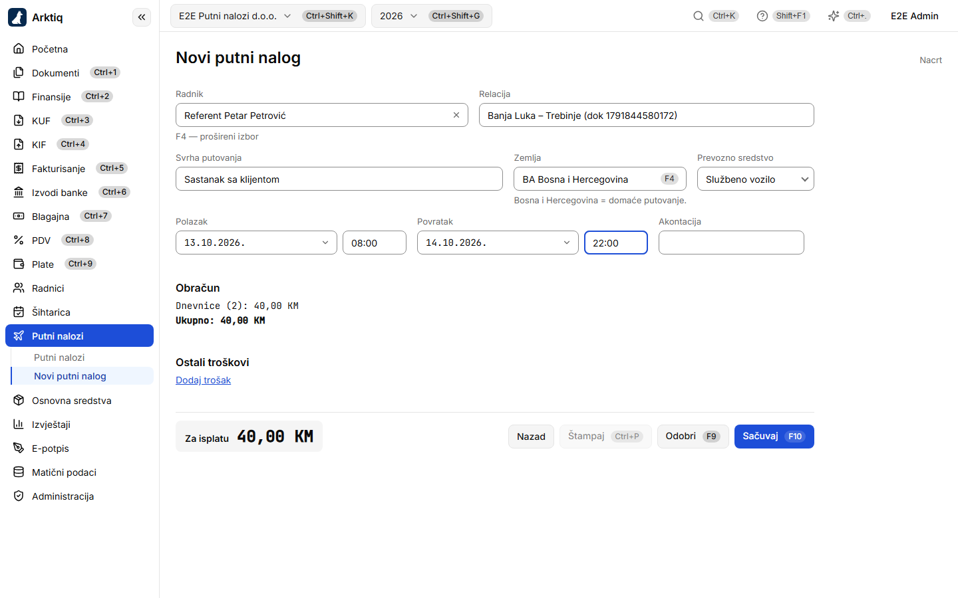Open company selector E2E Putni nalozi d.o.o.
Viewport: 958px width, 598px height.
click(268, 16)
